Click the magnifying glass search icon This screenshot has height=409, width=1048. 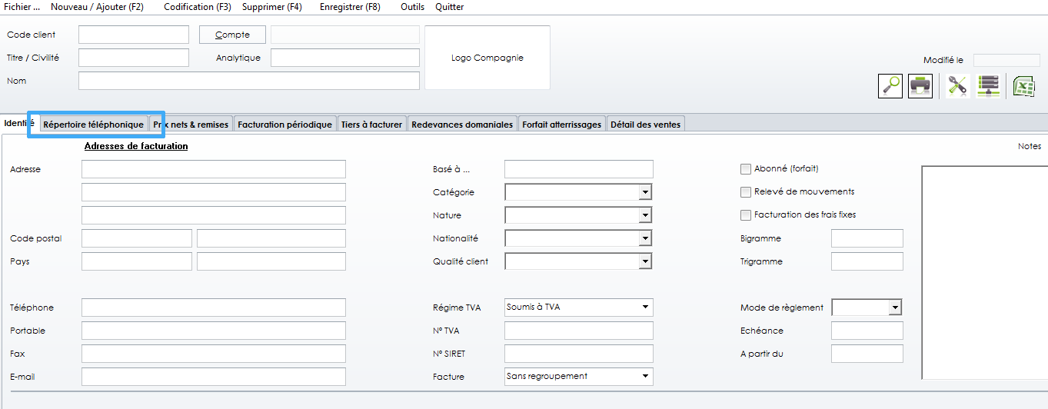[x=890, y=85]
